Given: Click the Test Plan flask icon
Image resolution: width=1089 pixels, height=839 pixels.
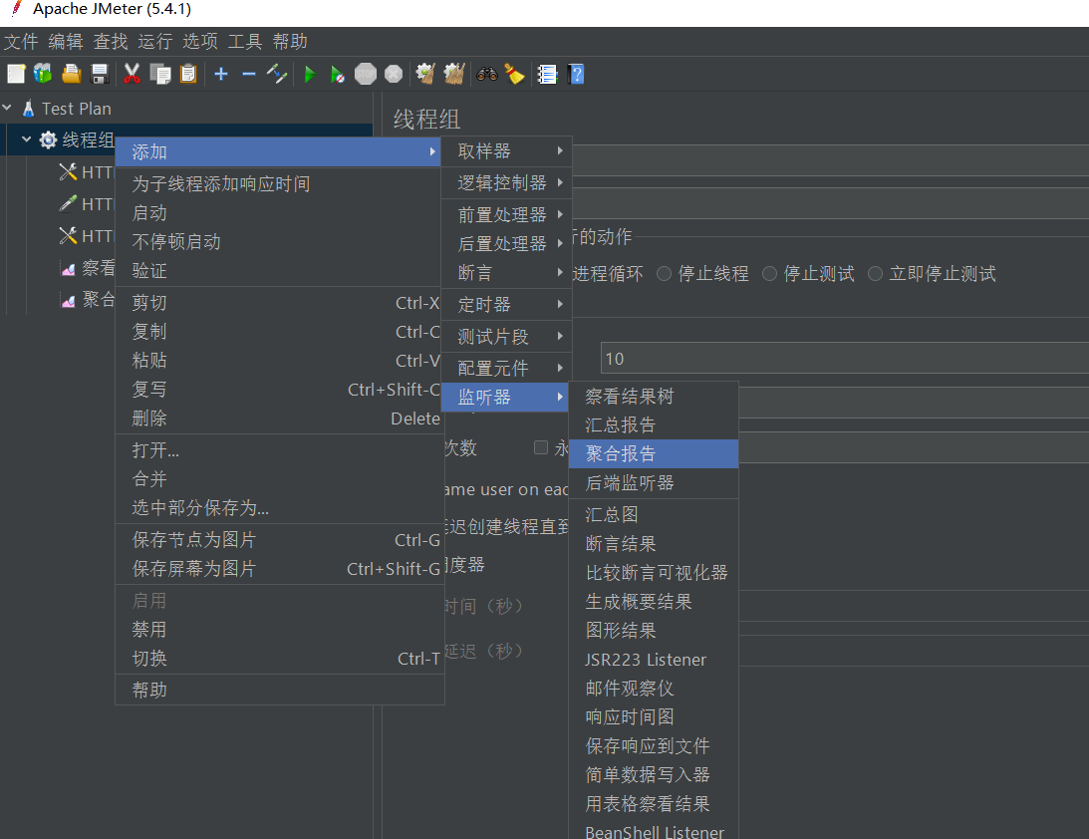Looking at the screenshot, I should [x=29, y=109].
